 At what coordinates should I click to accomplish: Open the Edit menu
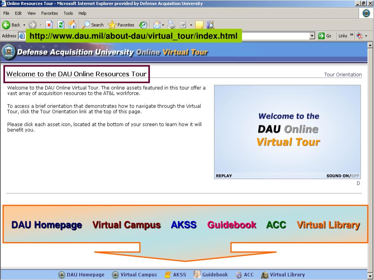[x=18, y=13]
